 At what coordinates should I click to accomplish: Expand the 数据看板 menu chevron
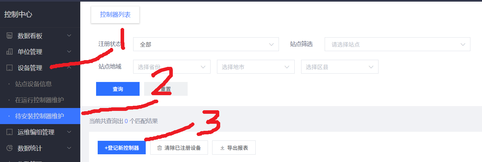coord(69,36)
